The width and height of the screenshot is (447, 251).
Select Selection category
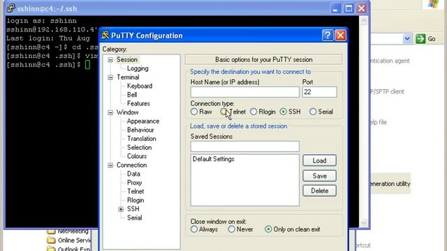tap(140, 147)
